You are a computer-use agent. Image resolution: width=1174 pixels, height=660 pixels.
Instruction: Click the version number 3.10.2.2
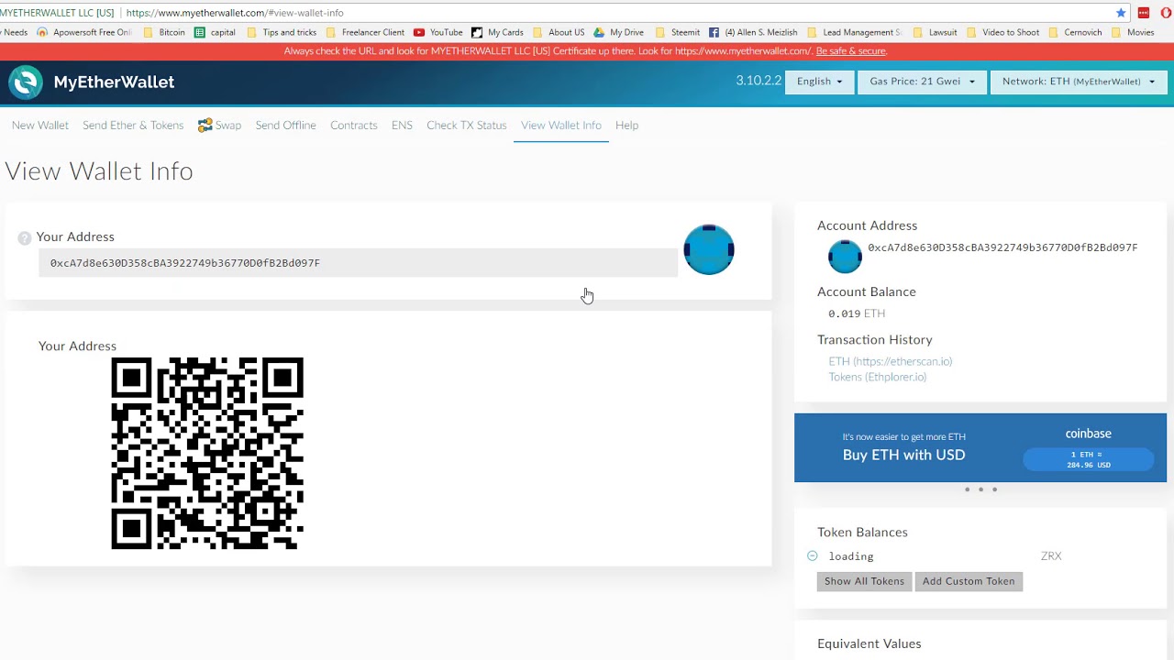click(759, 81)
